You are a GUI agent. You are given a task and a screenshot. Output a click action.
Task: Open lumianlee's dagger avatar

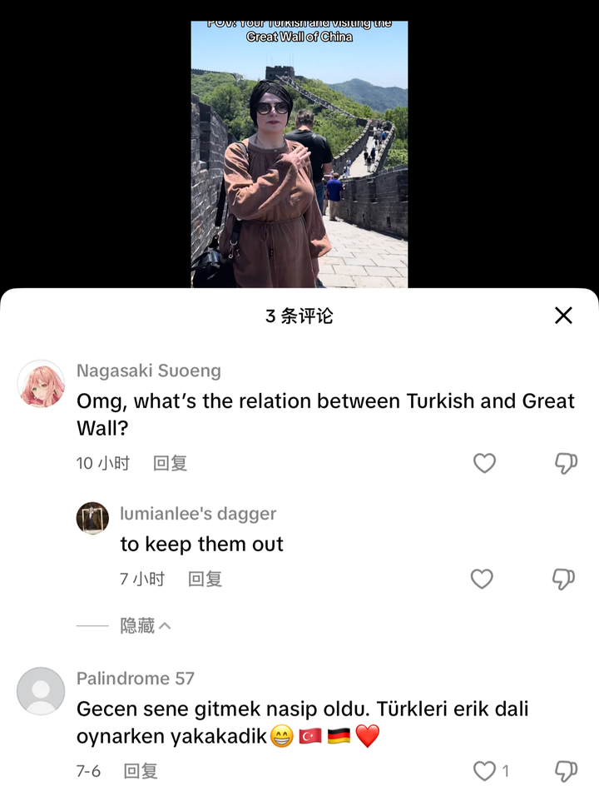click(92, 518)
